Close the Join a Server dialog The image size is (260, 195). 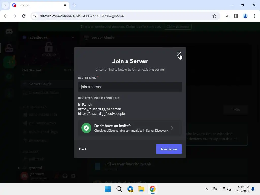coord(178,54)
